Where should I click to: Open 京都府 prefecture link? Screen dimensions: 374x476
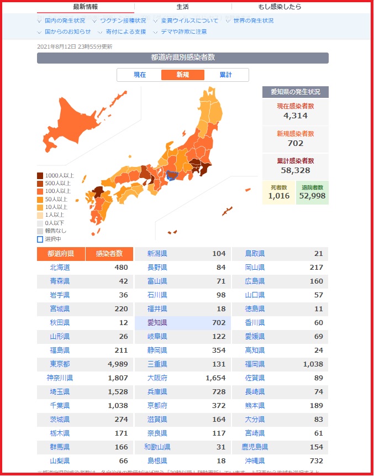click(157, 406)
